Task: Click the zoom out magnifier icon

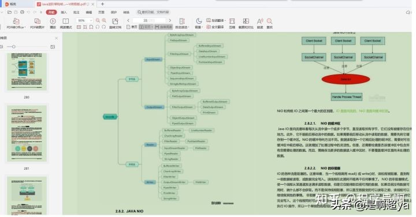Action: click(x=98, y=20)
